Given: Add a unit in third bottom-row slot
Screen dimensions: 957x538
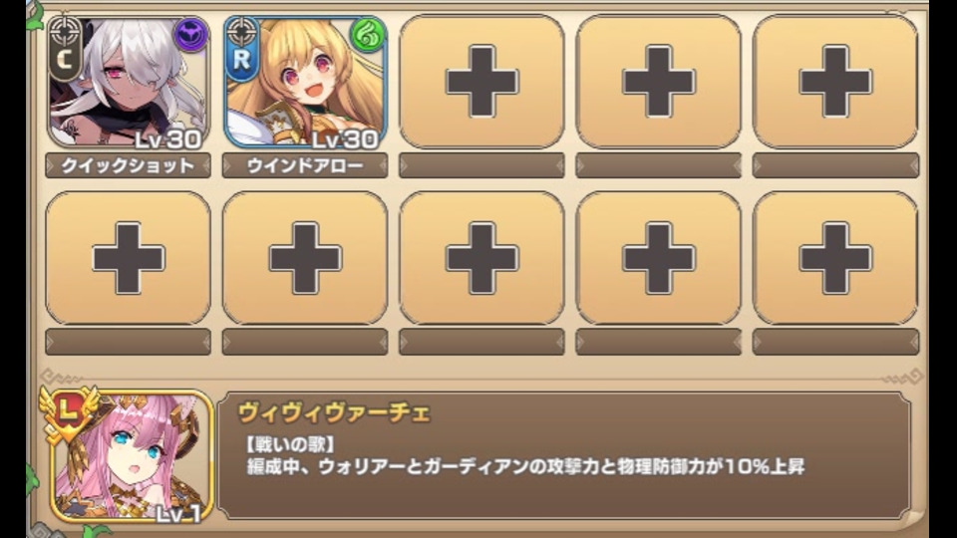Looking at the screenshot, I should click(x=481, y=258).
